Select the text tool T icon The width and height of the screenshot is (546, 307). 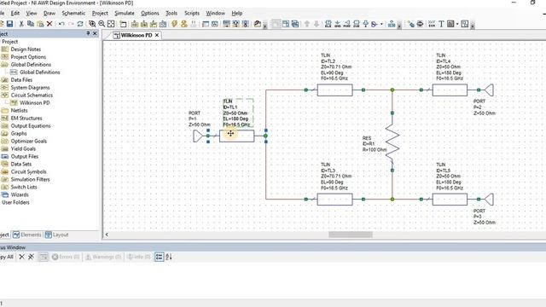coord(441,24)
